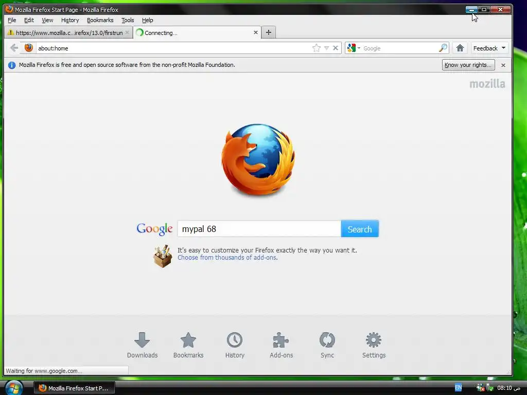
Task: Click the about:home address bar field
Action: click(173, 48)
